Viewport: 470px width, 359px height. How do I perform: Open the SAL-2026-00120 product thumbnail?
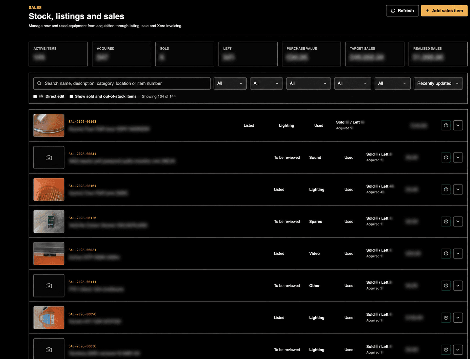pyautogui.click(x=49, y=222)
